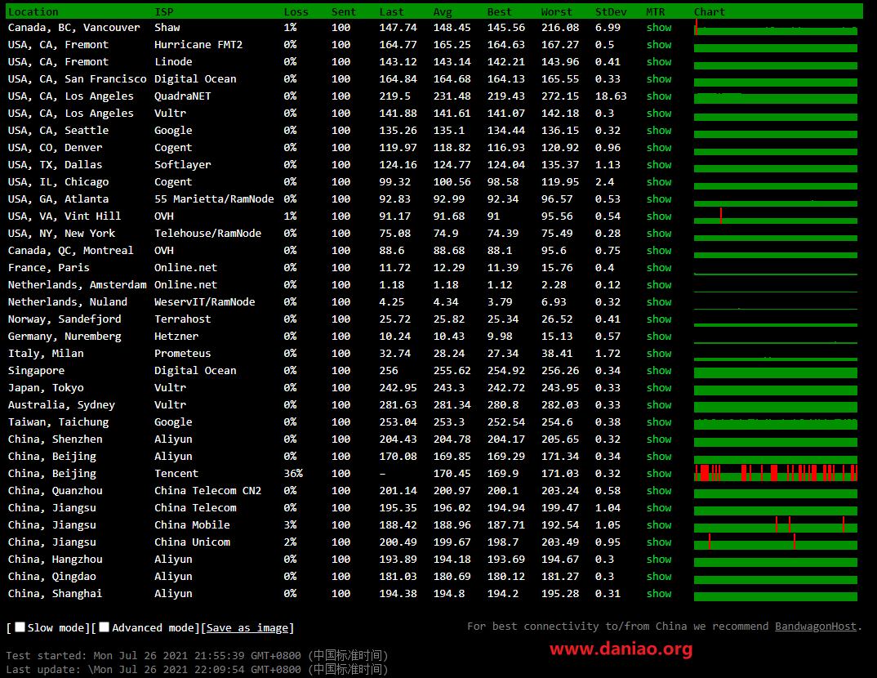Enable the Advanced mode checkbox

pos(104,627)
